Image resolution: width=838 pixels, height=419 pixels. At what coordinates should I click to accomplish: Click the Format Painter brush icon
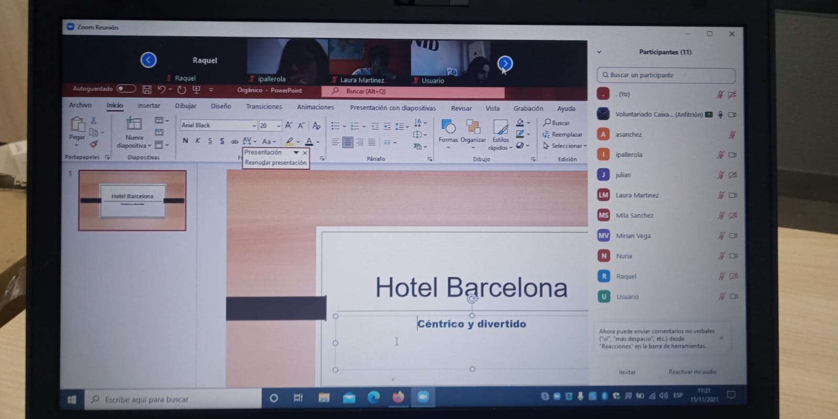94,144
